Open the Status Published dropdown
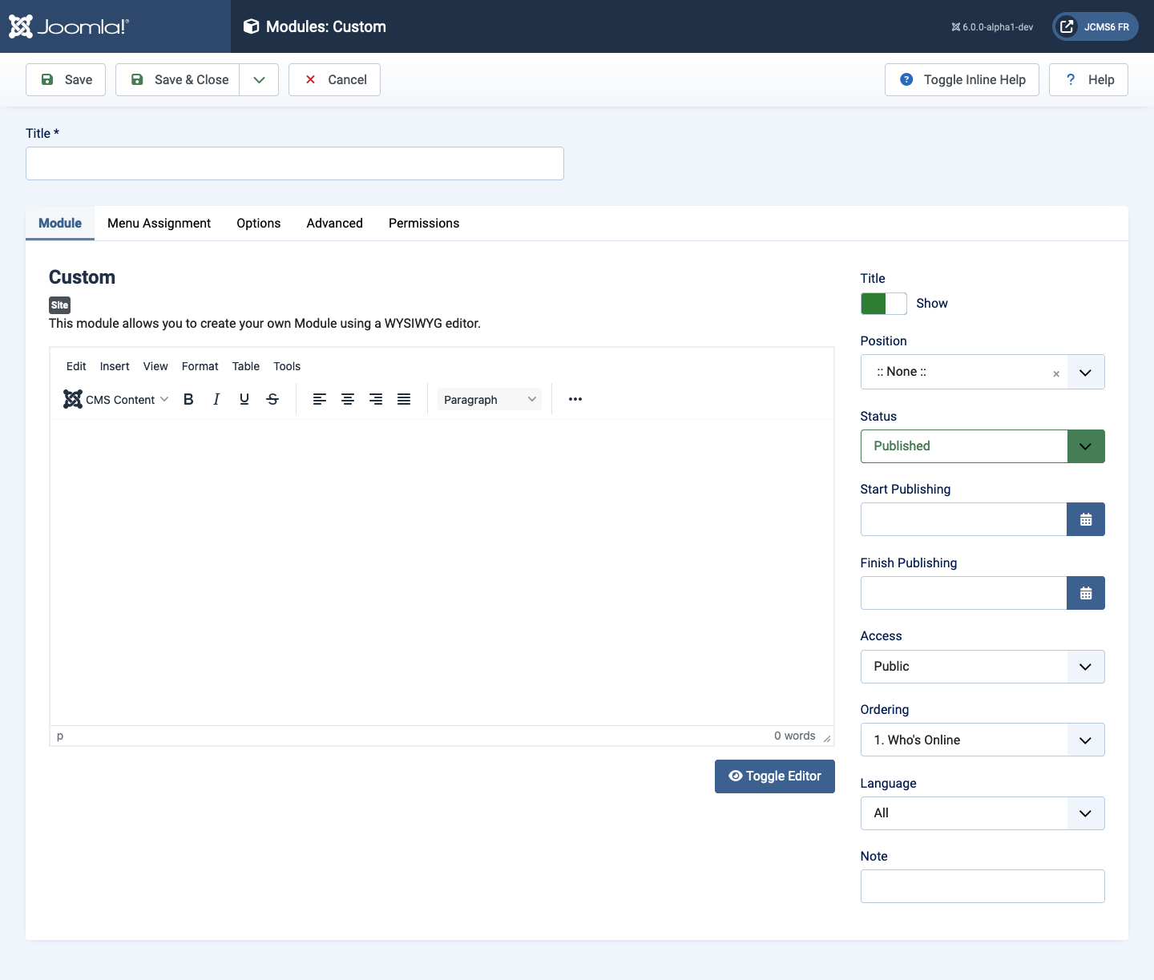This screenshot has width=1154, height=980. click(983, 446)
